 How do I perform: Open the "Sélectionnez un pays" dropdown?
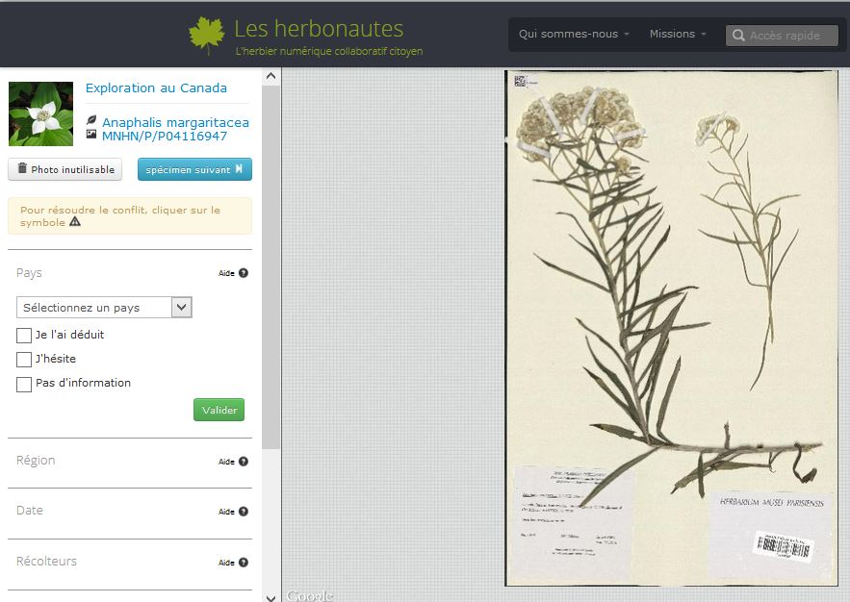(104, 307)
